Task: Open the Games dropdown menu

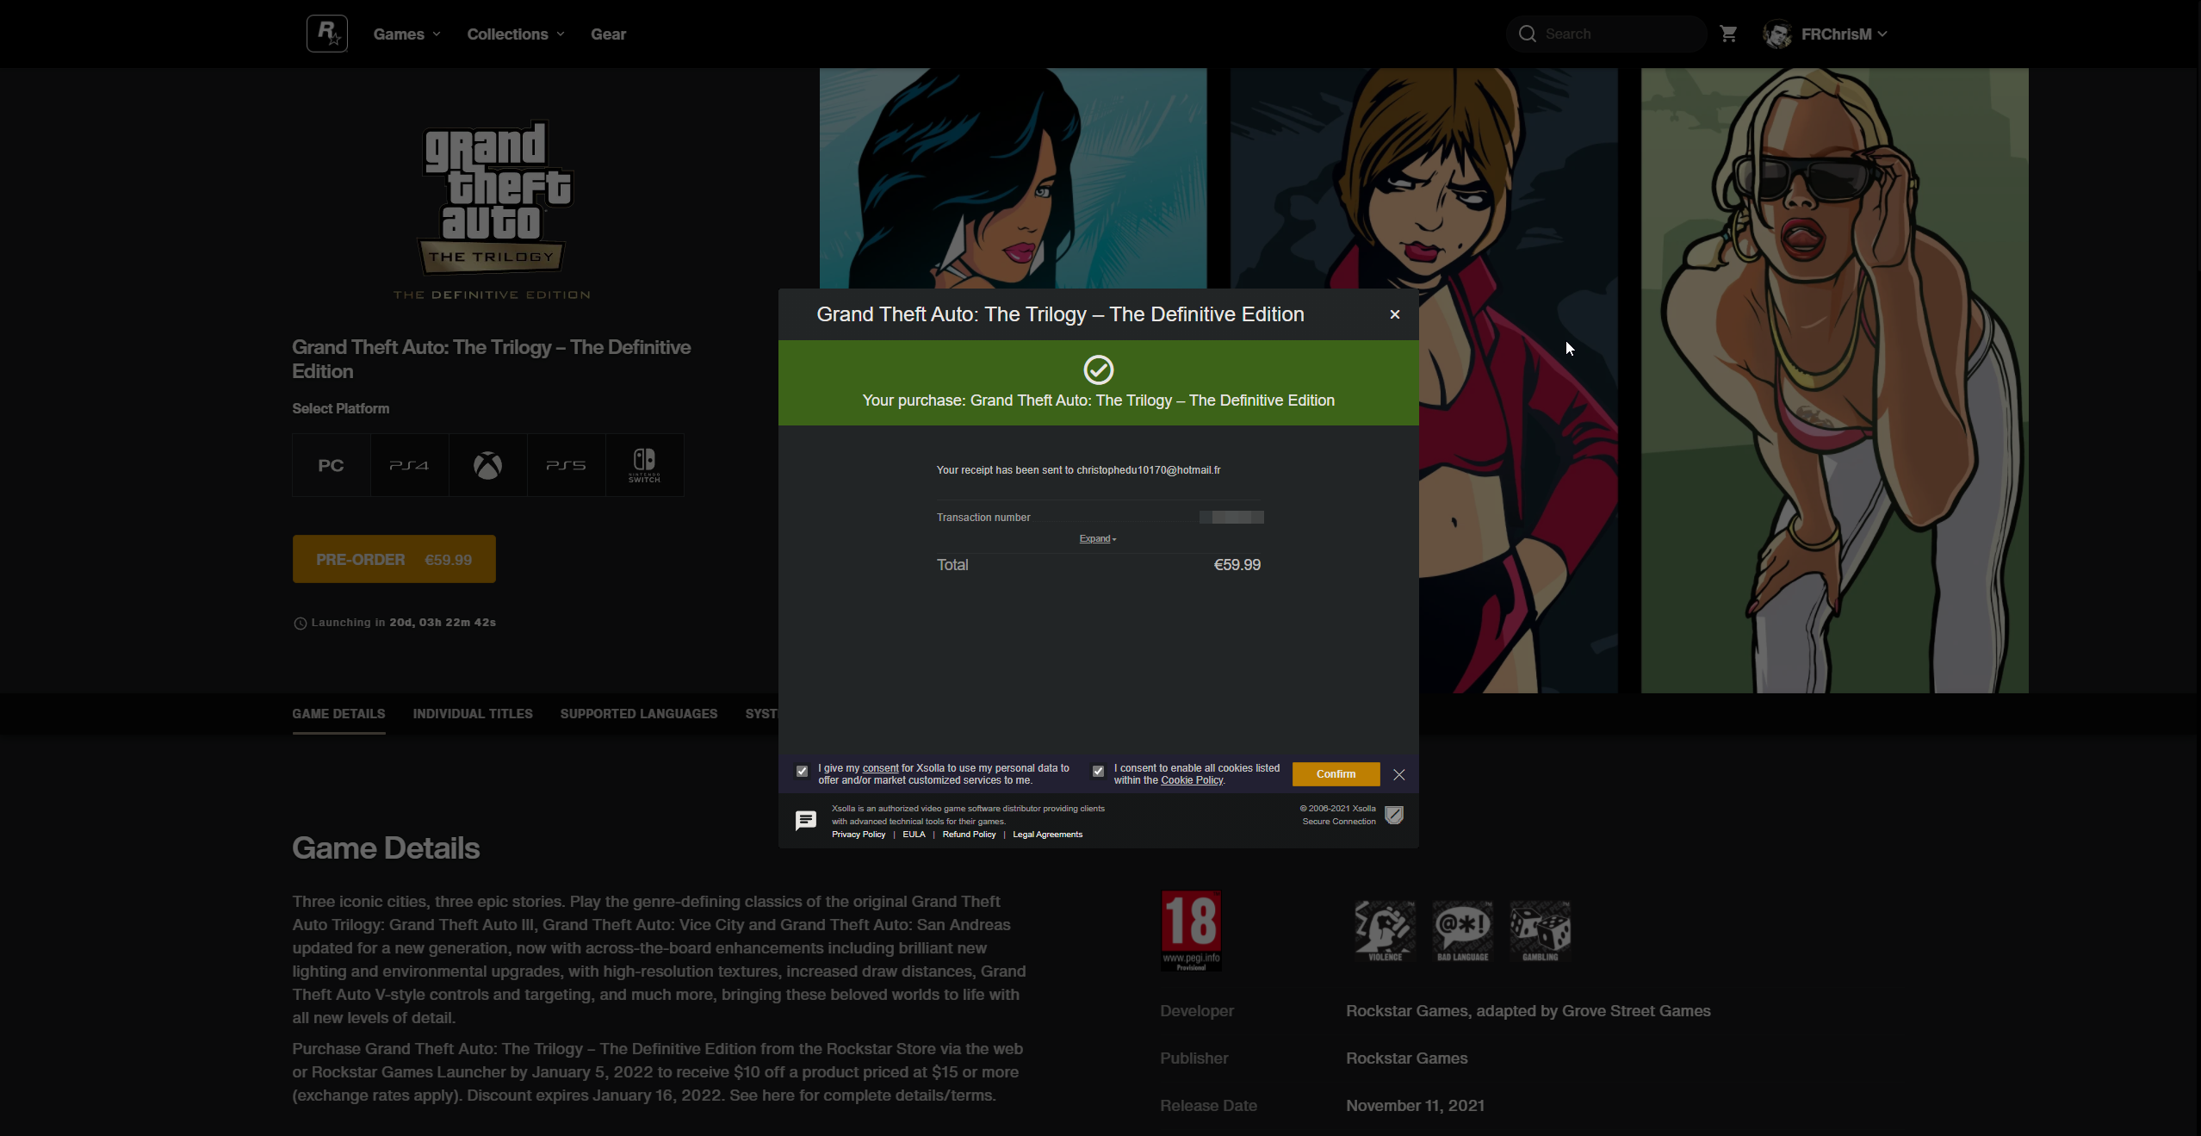Action: (x=406, y=34)
